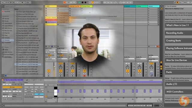Open the MIDI Effects browser category

[7, 28]
